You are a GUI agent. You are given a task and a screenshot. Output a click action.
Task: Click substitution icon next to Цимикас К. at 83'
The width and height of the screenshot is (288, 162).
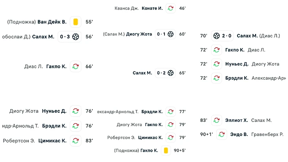(75, 141)
